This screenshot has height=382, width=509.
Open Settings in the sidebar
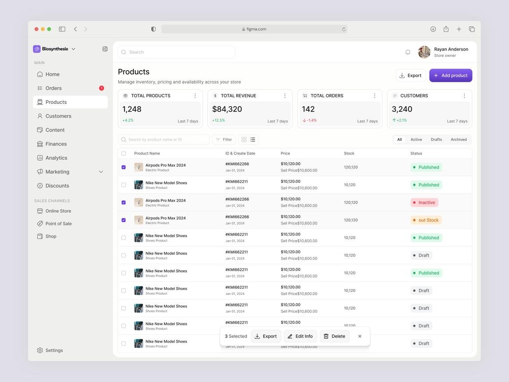50,350
